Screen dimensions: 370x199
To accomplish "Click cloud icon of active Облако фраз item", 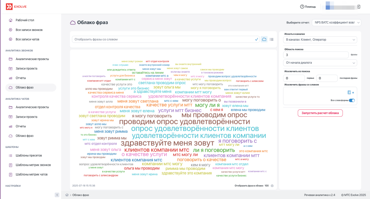I will pyautogui.click(x=10, y=87).
